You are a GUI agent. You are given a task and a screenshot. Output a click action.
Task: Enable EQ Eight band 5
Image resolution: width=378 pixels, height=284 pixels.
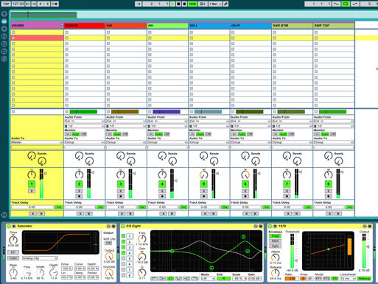pyautogui.click(x=123, y=258)
